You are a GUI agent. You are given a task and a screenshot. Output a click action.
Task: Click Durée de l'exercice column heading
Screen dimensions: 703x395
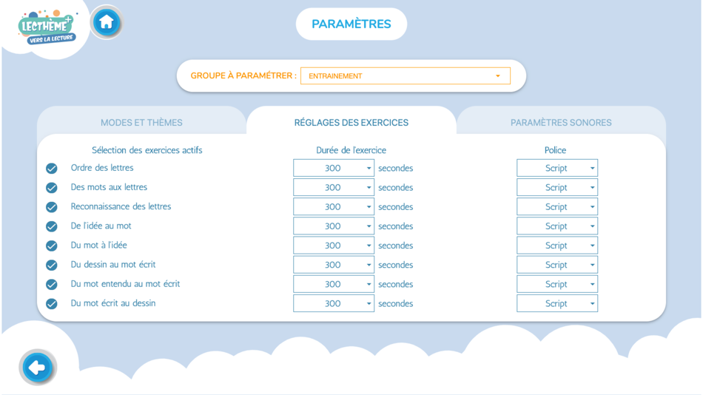tap(351, 150)
